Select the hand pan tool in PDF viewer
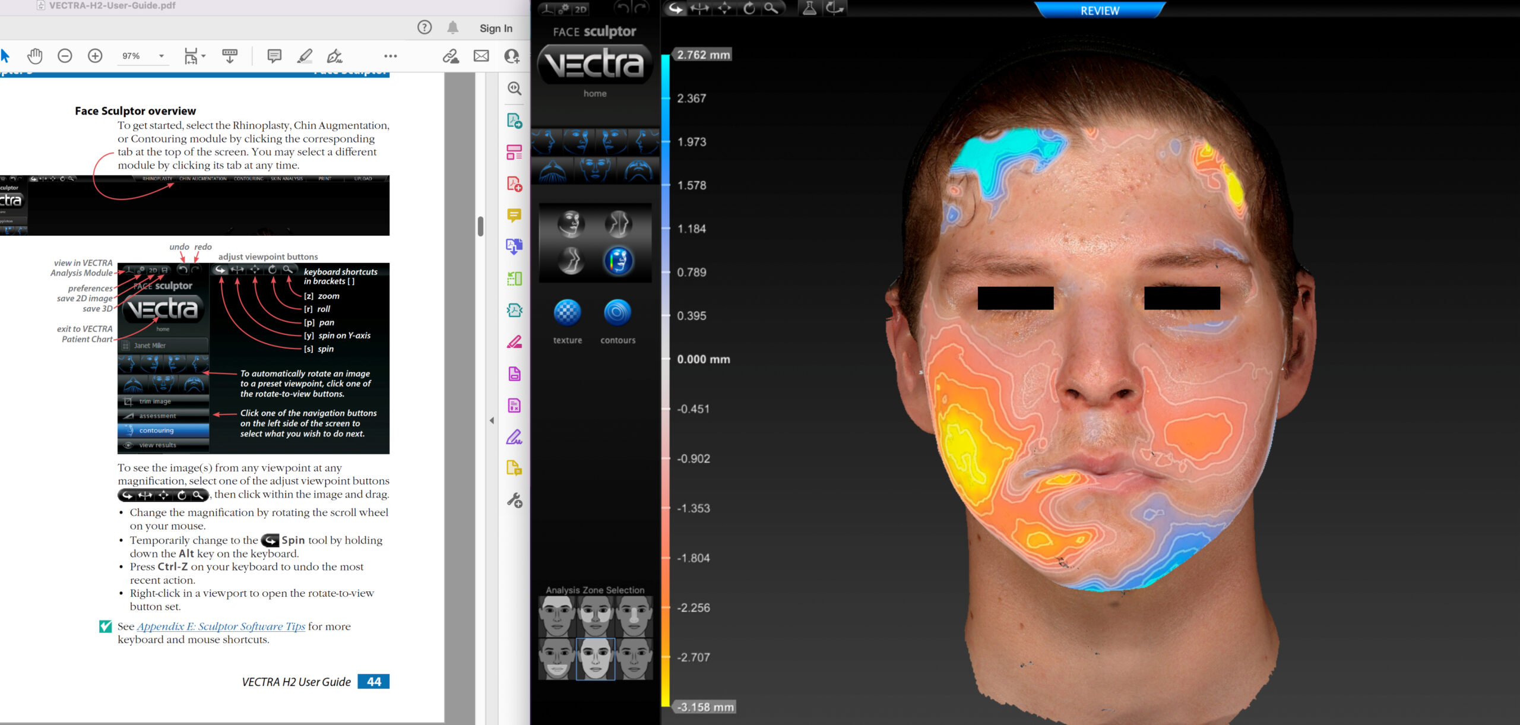Image resolution: width=1520 pixels, height=725 pixels. (x=35, y=56)
